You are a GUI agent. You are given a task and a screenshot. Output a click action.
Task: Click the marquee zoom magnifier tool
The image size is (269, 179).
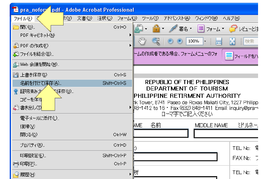pos(156,41)
